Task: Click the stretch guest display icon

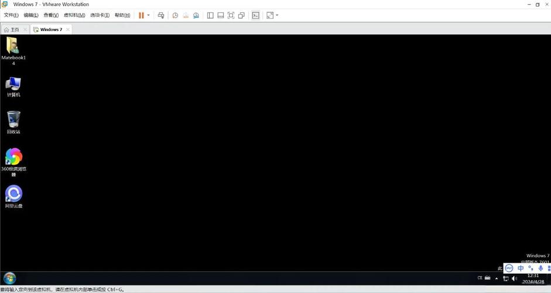Action: 270,15
